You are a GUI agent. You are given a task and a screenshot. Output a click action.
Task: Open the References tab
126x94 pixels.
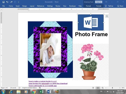(41, 6)
